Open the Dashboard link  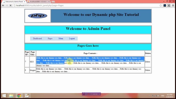tap(37, 38)
